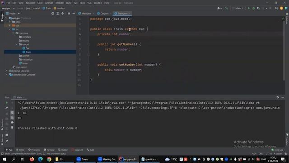Toggle scroll to end in Run console
Screen dimensions: 289x163
click(12, 118)
